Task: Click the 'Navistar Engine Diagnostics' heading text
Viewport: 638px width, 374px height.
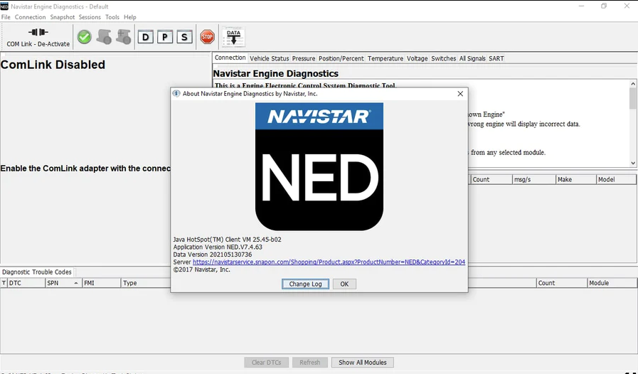Action: click(276, 74)
